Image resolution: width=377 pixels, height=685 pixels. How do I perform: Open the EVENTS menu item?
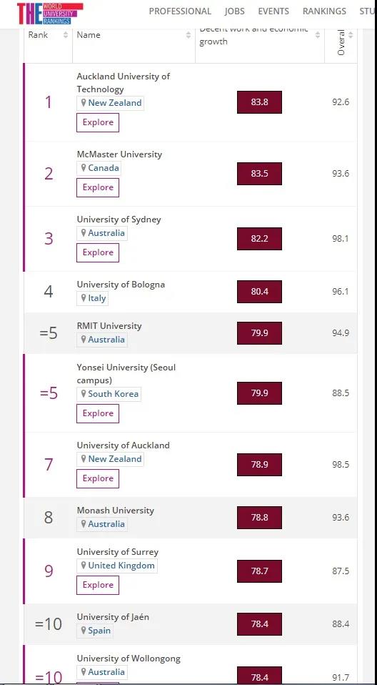(273, 11)
